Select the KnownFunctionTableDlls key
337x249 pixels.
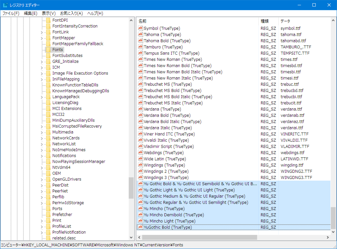point(75,85)
